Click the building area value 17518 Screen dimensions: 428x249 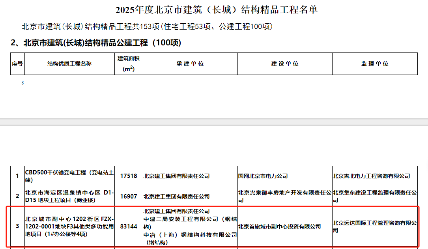(x=129, y=176)
